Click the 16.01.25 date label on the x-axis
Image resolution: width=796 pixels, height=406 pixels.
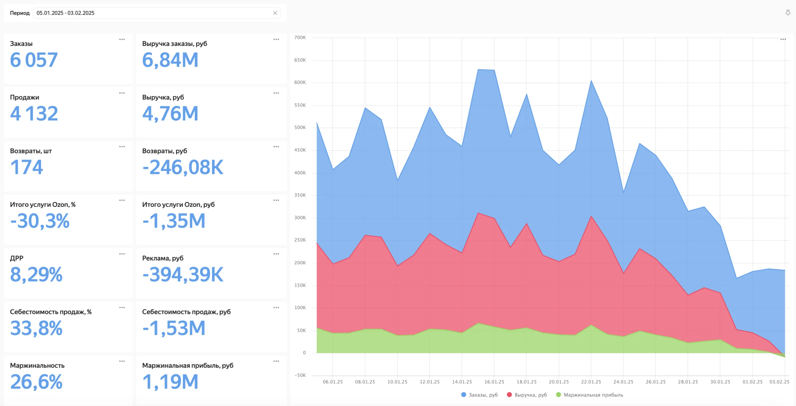click(x=494, y=382)
